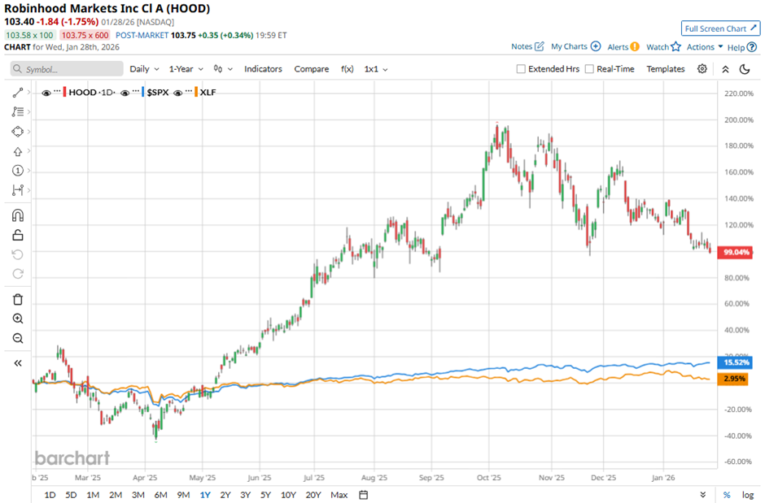Switch to dark mode moon icon
This screenshot has height=503, width=765.
click(744, 69)
